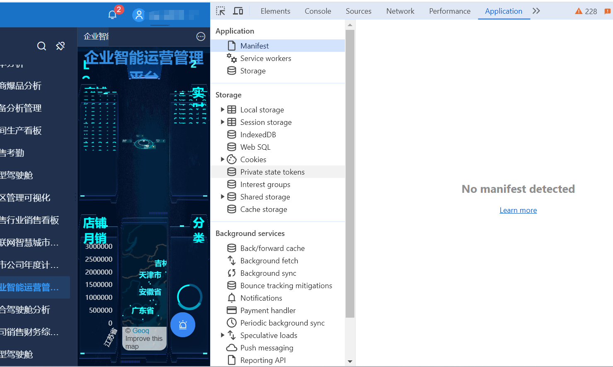Click the user avatar icon
The image size is (613, 367).
(139, 15)
